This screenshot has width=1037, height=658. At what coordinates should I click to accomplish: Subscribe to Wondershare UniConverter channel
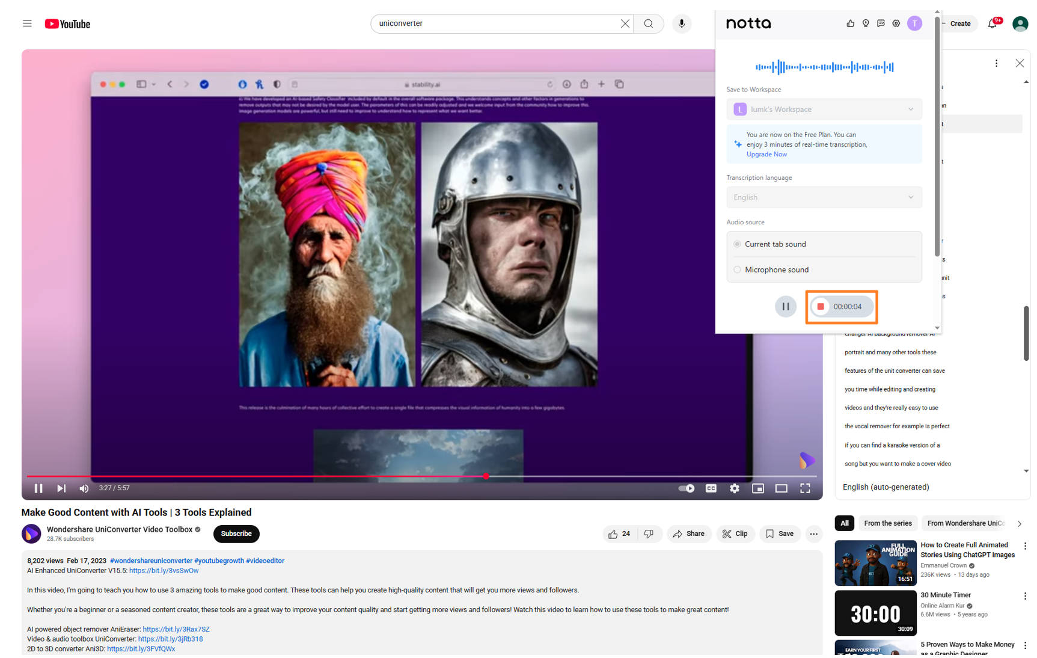coord(236,534)
